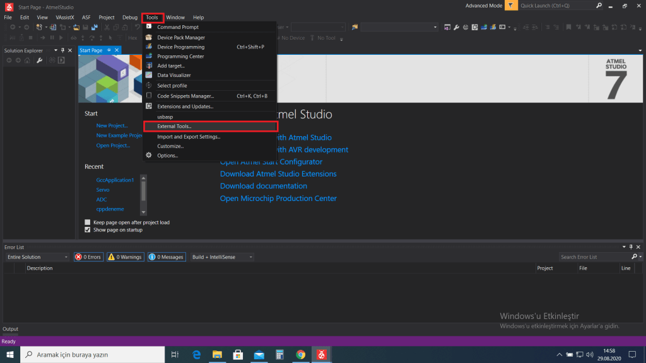646x363 pixels.
Task: Toggle the 0 Warnings filter button
Action: pyautogui.click(x=125, y=257)
